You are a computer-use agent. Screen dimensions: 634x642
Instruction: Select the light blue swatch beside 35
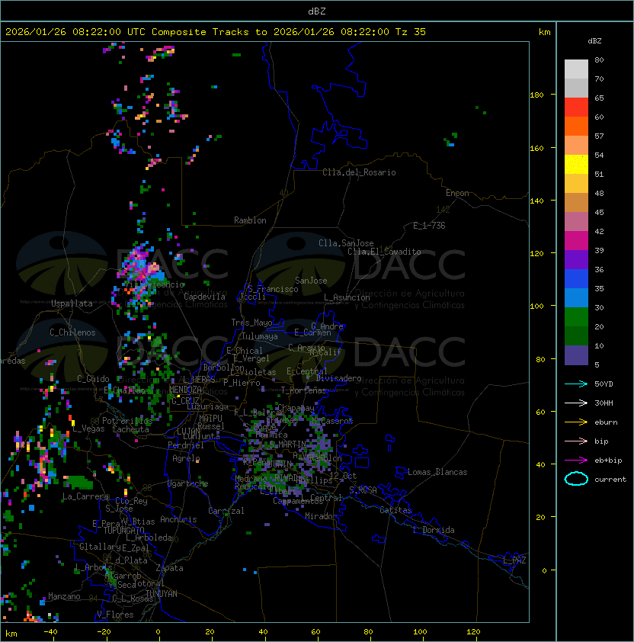(576, 297)
